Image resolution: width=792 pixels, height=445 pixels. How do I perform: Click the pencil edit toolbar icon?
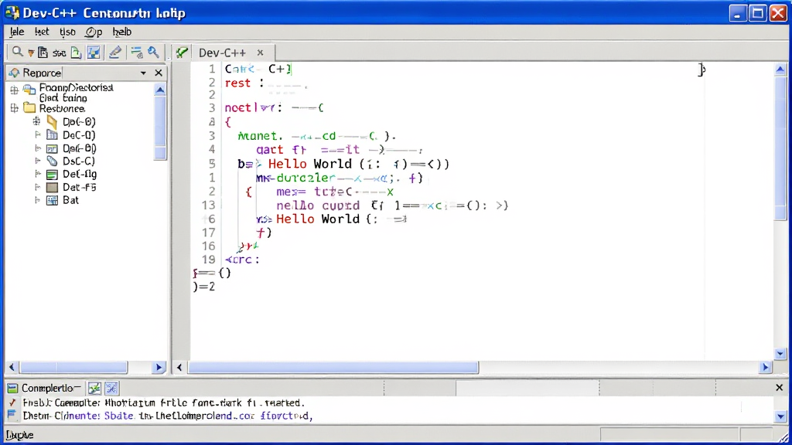[115, 52]
